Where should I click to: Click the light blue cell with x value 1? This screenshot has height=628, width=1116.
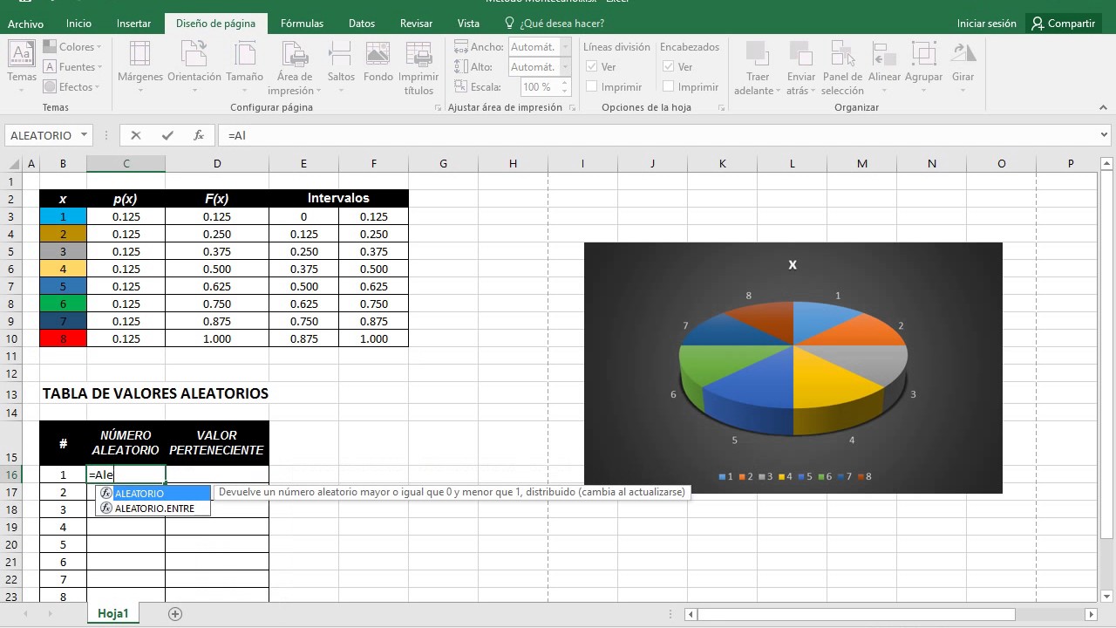(x=63, y=216)
